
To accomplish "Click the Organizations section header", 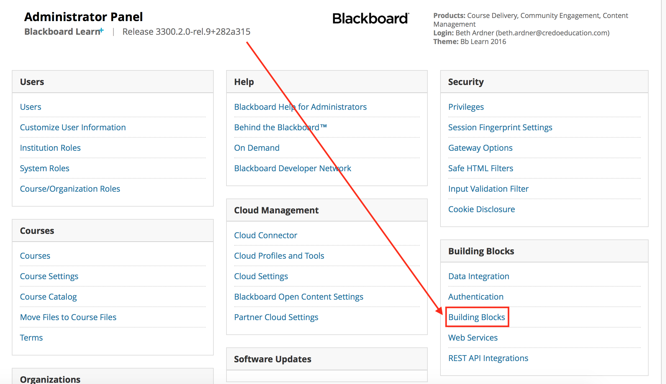I will 113,377.
